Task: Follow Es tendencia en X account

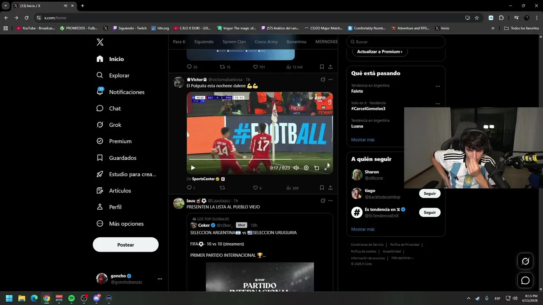Action: 430,212
